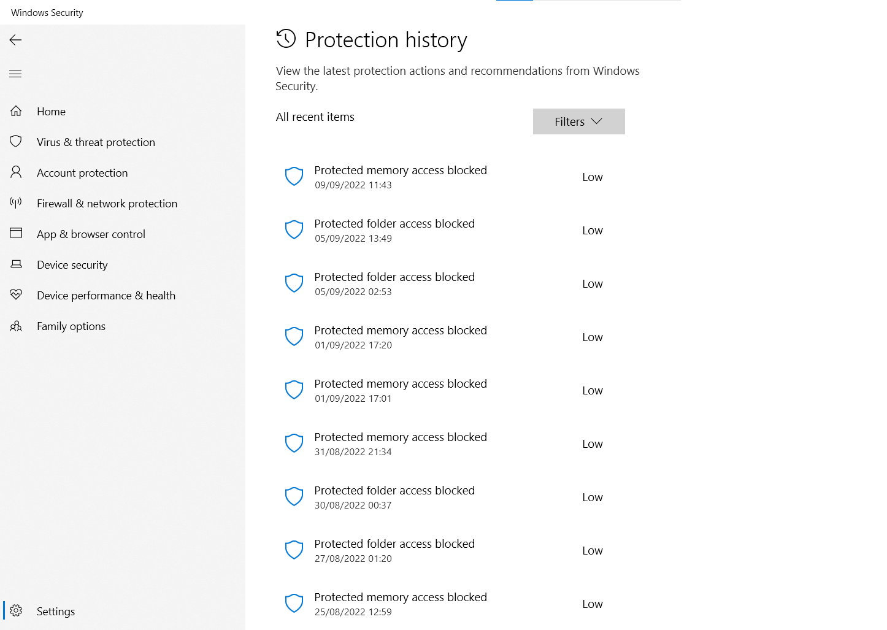The width and height of the screenshot is (887, 630).
Task: Click the back arrow icon
Action: (x=16, y=40)
